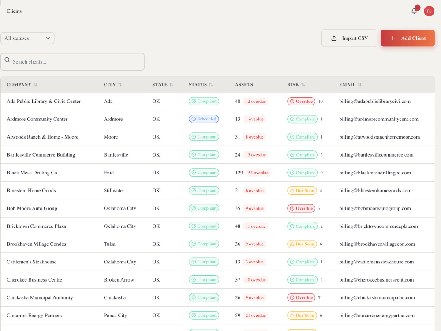The width and height of the screenshot is (441, 331).
Task: Click the Ponca City cell
Action: click(x=115, y=316)
